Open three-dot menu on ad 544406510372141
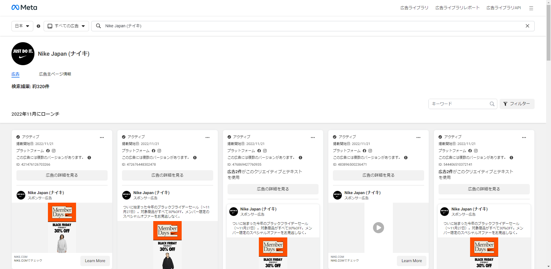The image size is (551, 269). click(524, 138)
